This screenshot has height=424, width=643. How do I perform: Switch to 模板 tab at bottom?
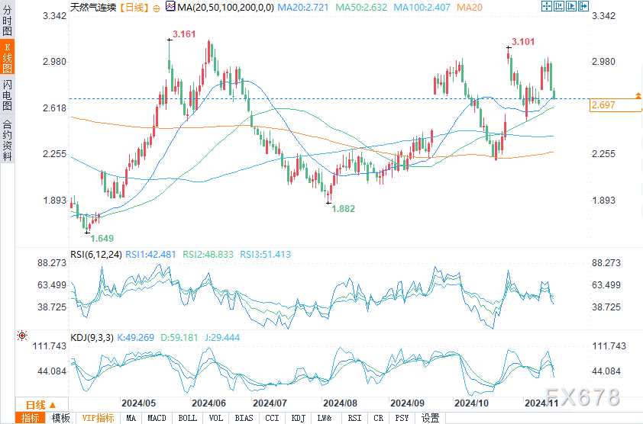[61, 418]
